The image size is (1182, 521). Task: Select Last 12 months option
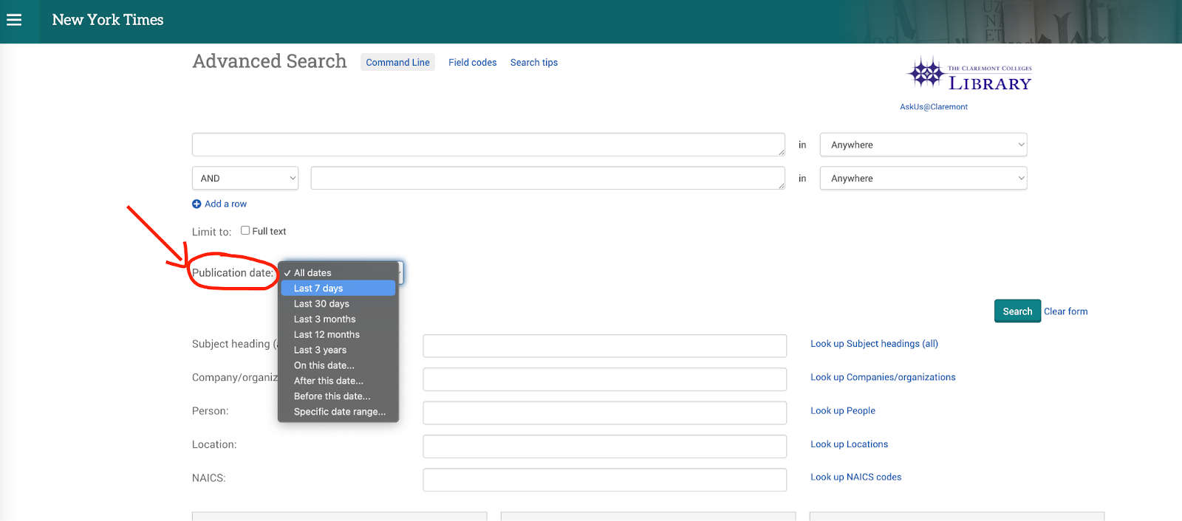[338, 335]
